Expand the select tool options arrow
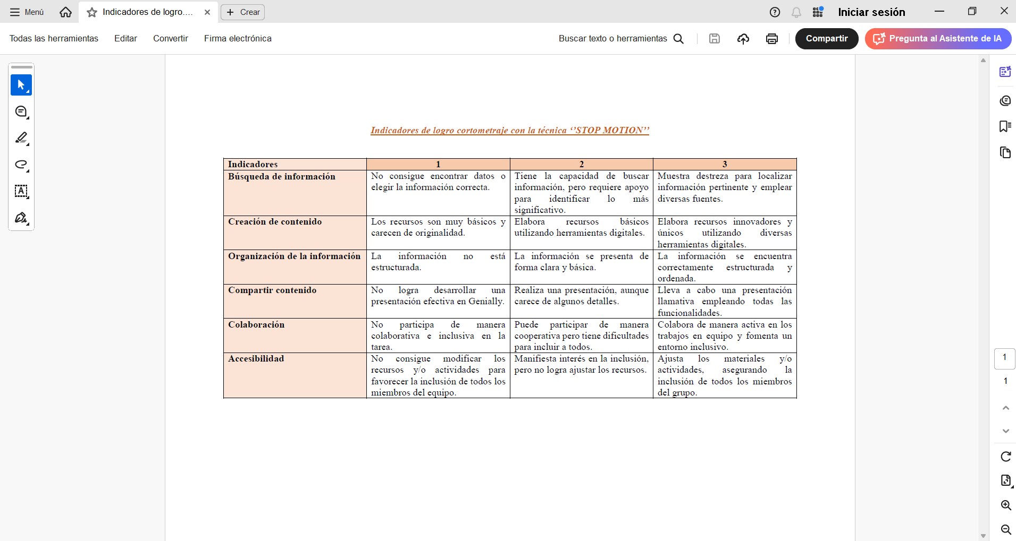 [x=28, y=92]
